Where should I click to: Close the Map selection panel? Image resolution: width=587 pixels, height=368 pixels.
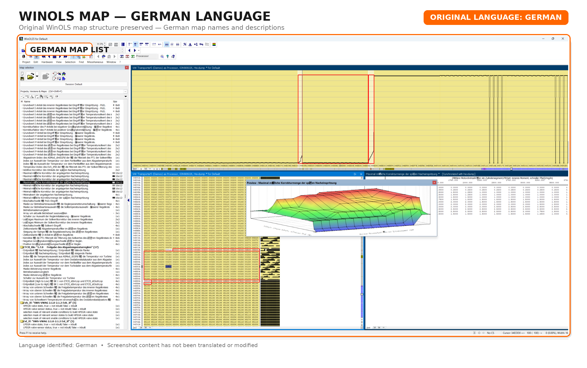point(127,68)
